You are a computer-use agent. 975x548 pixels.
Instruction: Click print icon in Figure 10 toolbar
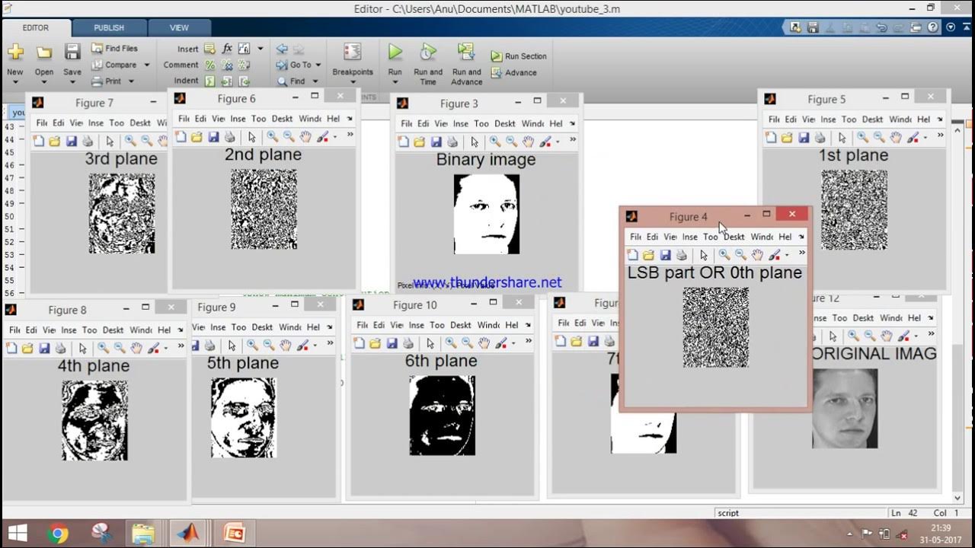pos(408,343)
